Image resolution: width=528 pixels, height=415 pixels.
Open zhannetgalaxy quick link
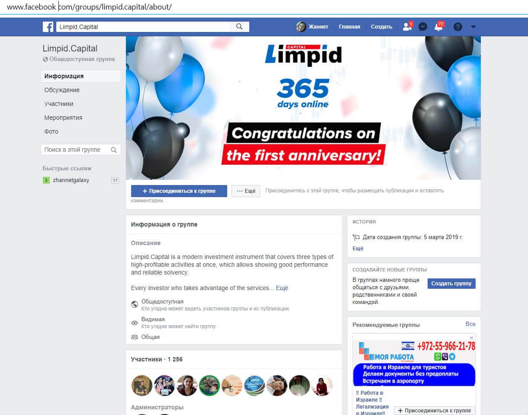(x=71, y=180)
